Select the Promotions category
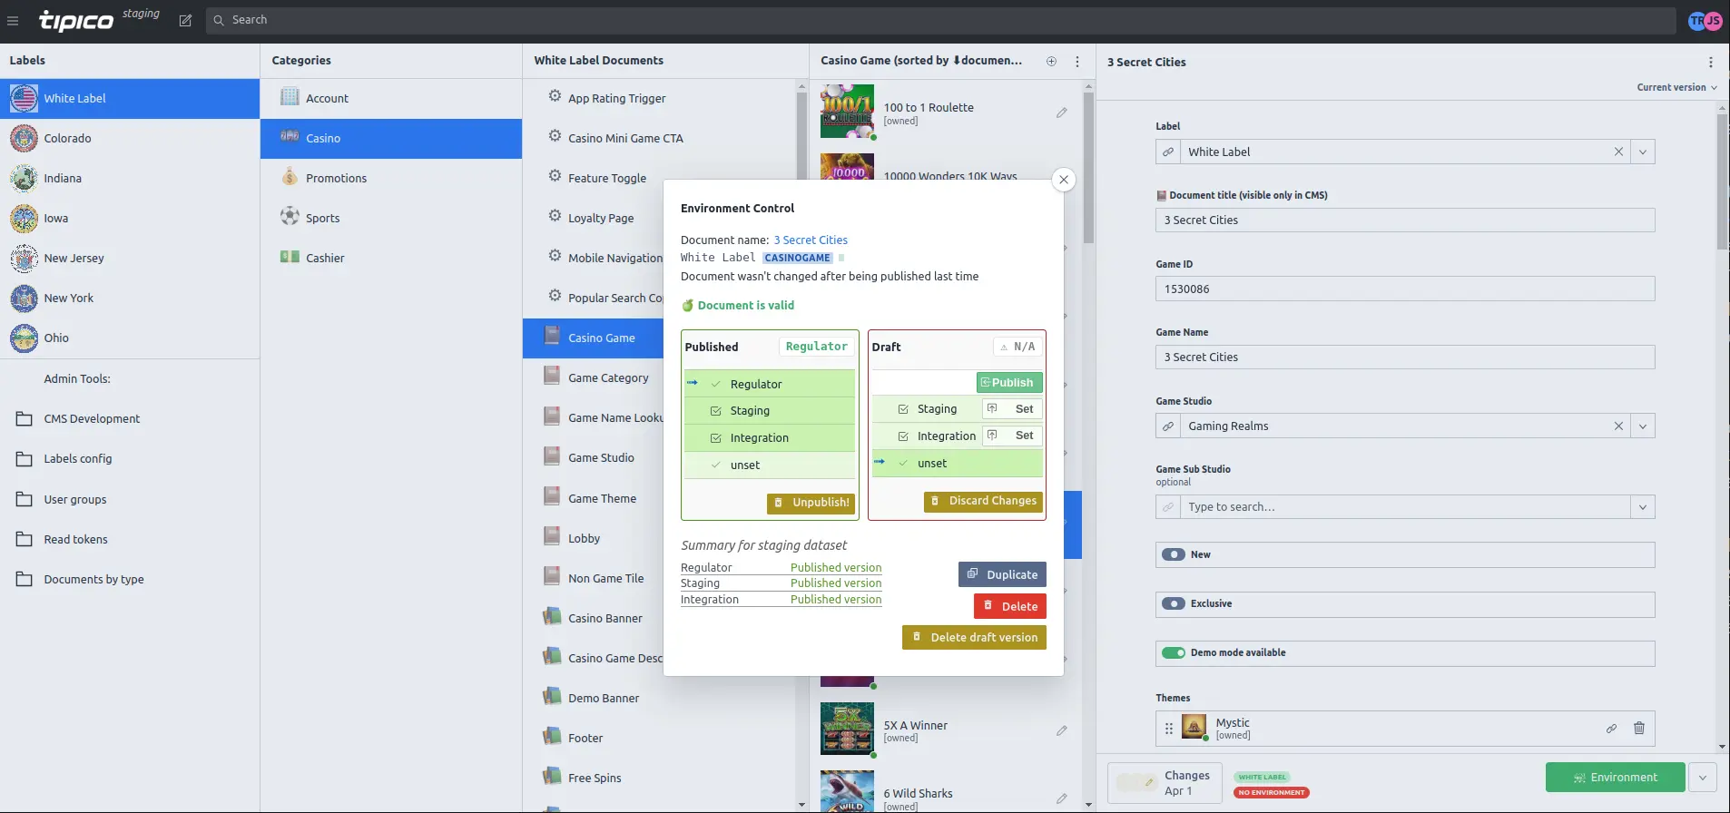1730x813 pixels. (x=391, y=178)
